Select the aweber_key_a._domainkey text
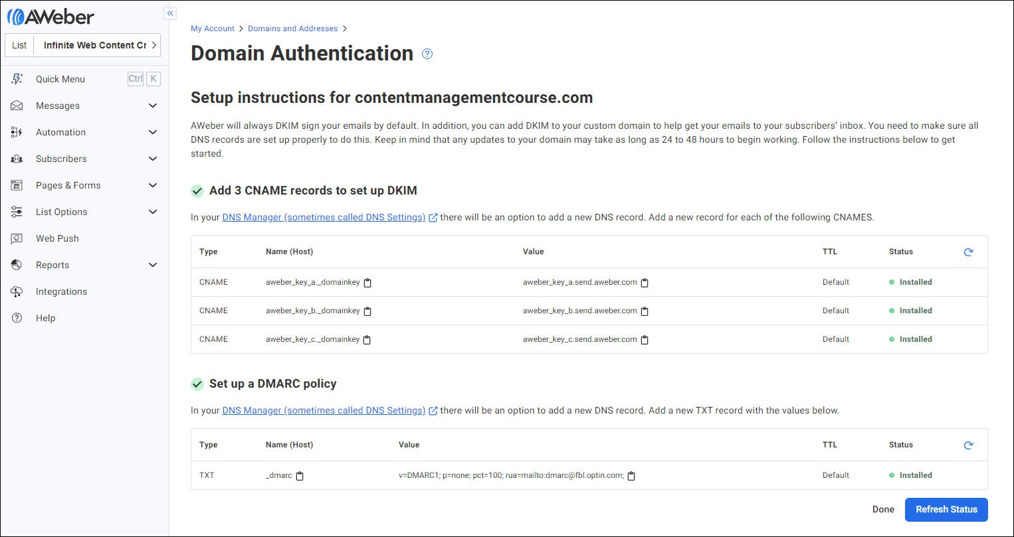The image size is (1014, 537). (x=312, y=282)
